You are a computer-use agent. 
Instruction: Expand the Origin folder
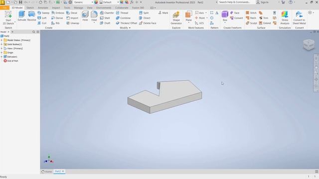(x=1, y=53)
